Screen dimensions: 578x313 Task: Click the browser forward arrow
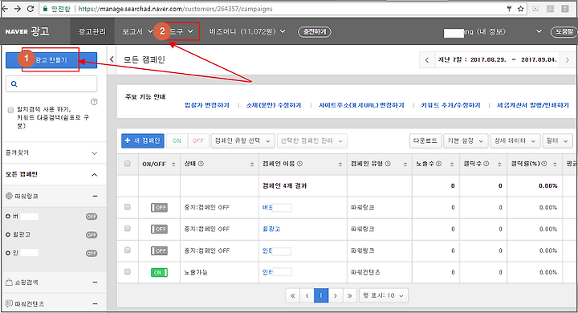tap(18, 9)
